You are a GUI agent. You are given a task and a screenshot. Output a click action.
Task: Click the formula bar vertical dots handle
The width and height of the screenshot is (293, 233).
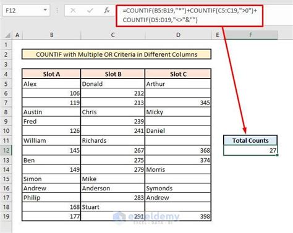57,11
